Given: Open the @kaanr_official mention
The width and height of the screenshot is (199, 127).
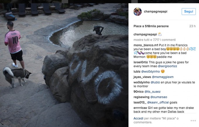Looking at the screenshot, I should coord(158,102).
